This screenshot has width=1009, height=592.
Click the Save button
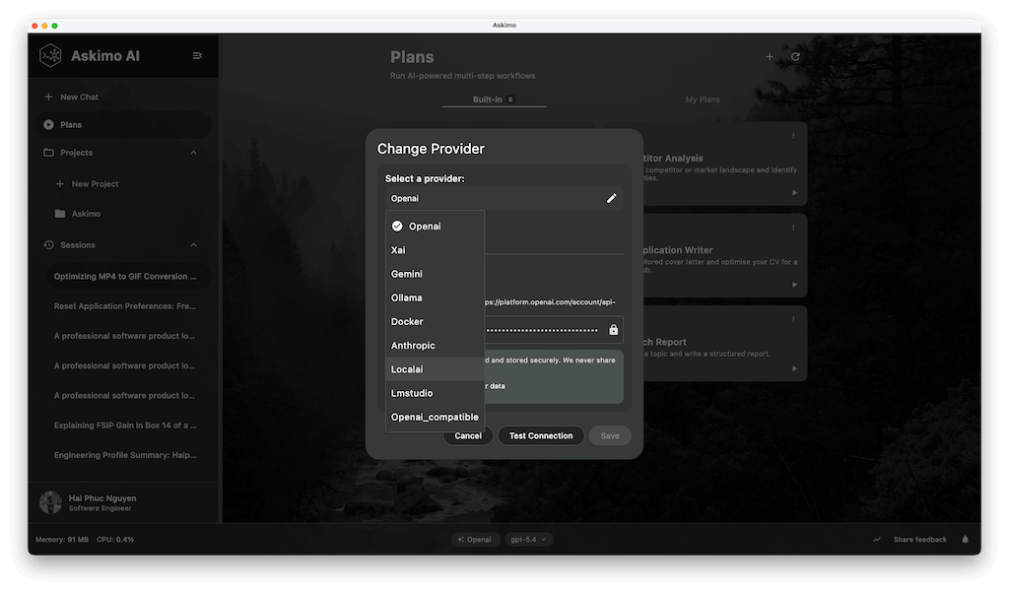(x=609, y=435)
